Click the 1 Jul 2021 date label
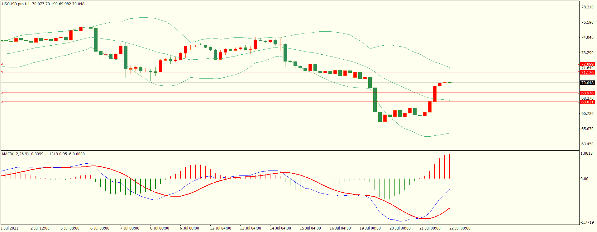This screenshot has height=232, width=597. coord(10,228)
